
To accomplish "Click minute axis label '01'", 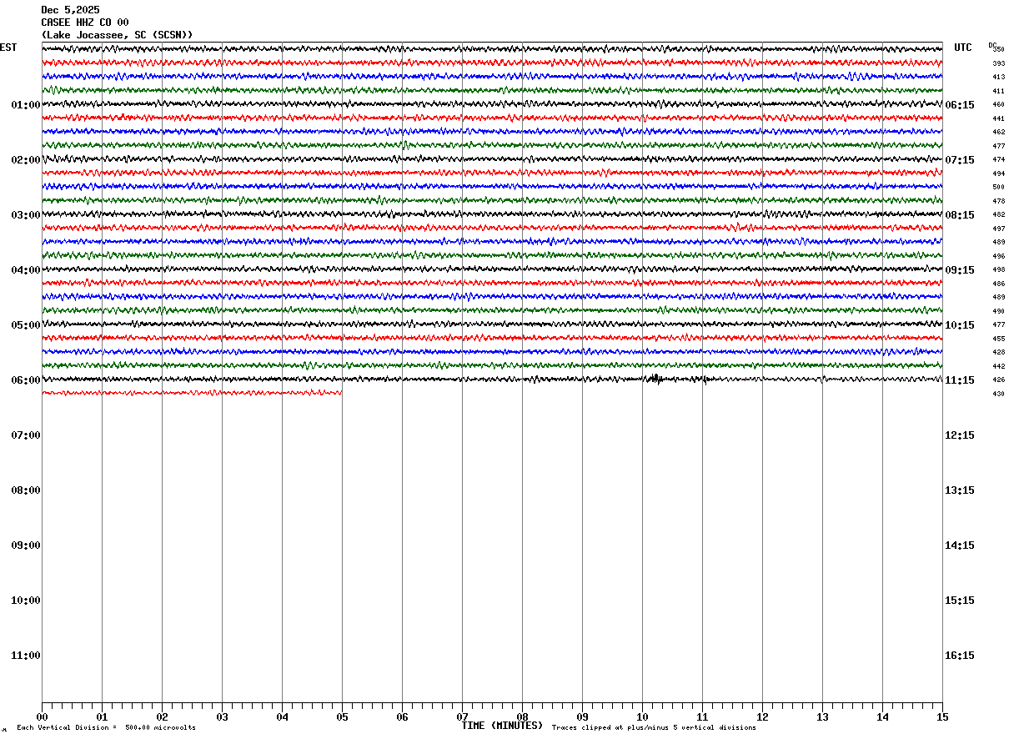I will pyautogui.click(x=102, y=717).
